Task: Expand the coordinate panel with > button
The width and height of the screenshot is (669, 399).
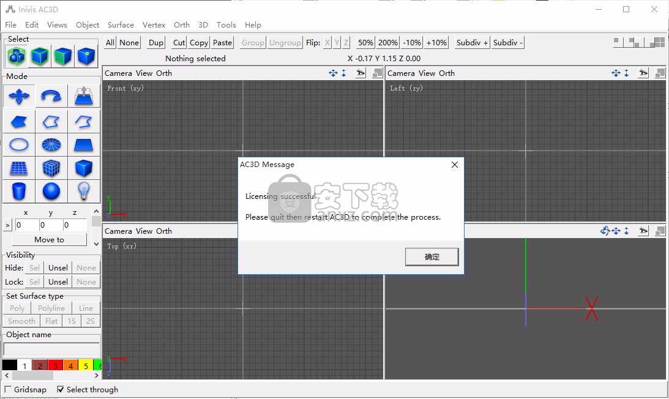Action: click(x=8, y=225)
